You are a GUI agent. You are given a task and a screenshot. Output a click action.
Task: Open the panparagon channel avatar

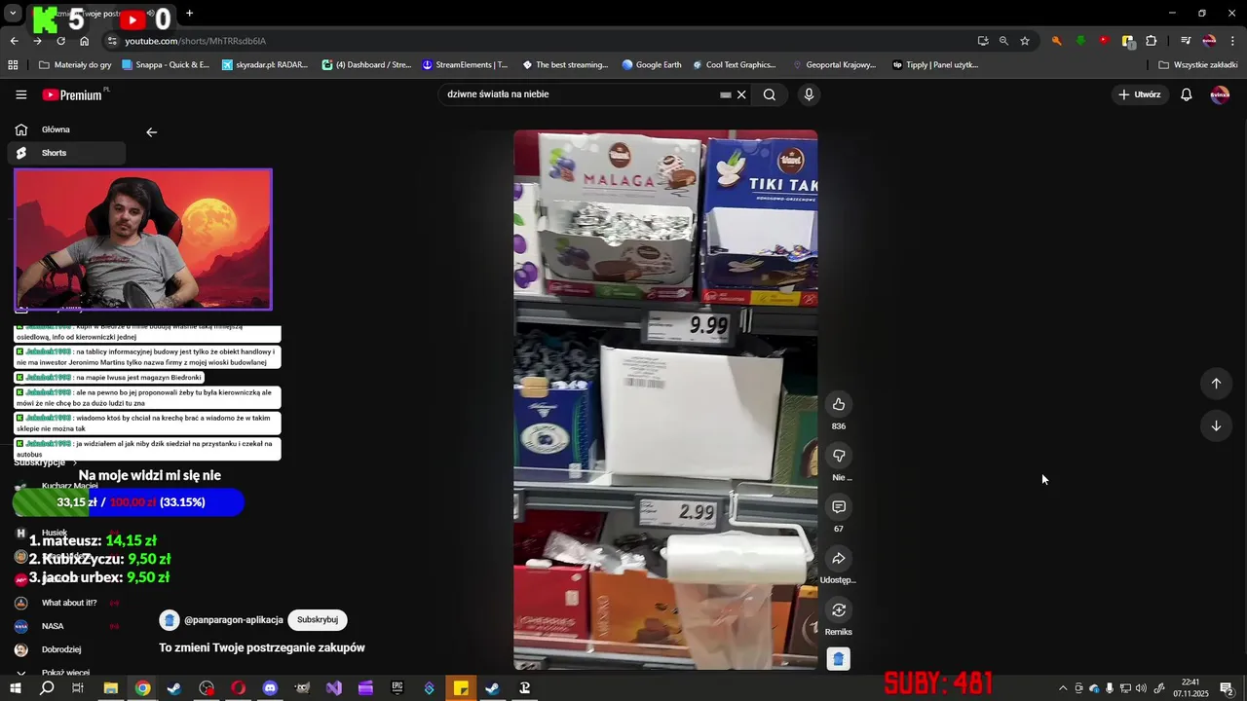(x=170, y=620)
